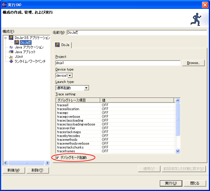Click the DoJa tab icon
Screen dimensions: 210x191
coord(57,45)
